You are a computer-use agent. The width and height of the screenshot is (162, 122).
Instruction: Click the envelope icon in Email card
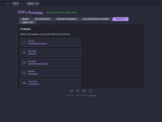[x=24, y=42]
